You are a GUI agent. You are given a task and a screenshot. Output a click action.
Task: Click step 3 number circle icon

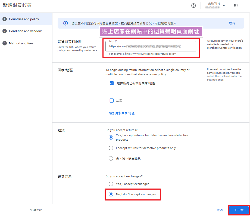(x=5, y=43)
